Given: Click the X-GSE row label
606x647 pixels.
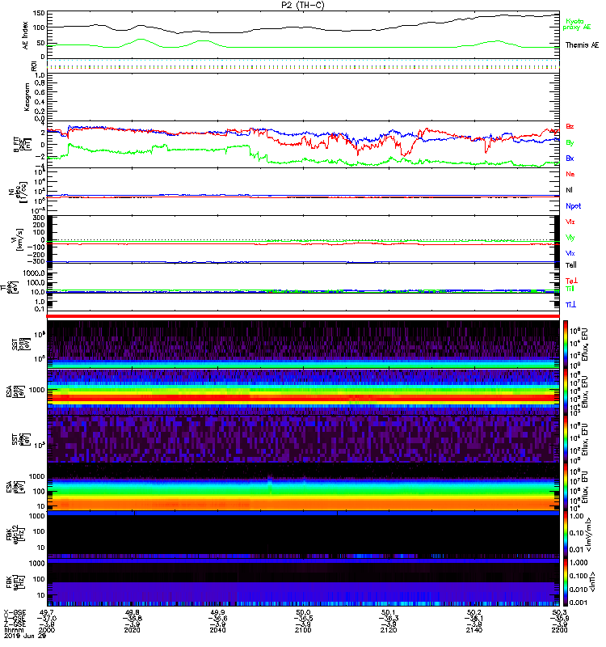Looking at the screenshot, I should pos(15,612).
